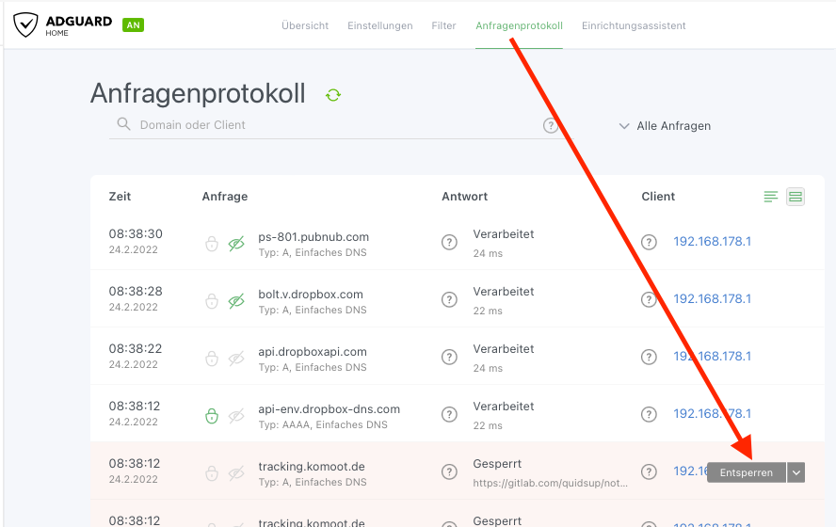The height and width of the screenshot is (527, 836).
Task: Click the lock icon for ps-801.pubnub.com
Action: pyautogui.click(x=212, y=245)
